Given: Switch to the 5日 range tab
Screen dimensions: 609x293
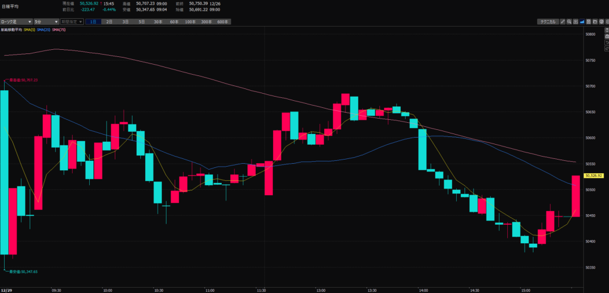Looking at the screenshot, I should pos(142,21).
